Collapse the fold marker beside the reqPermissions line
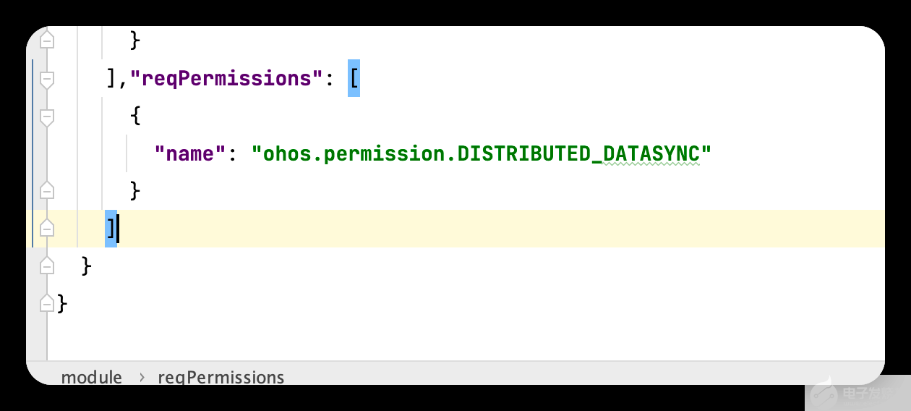Screen dimensions: 911x411 pos(47,79)
